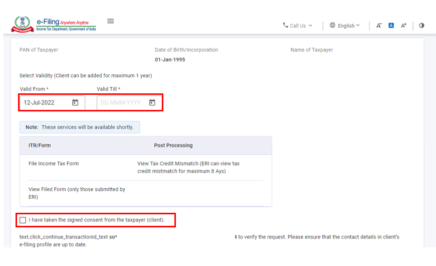Increase font size with the A+ icon
Viewport: 436px width, 266px height.
403,26
